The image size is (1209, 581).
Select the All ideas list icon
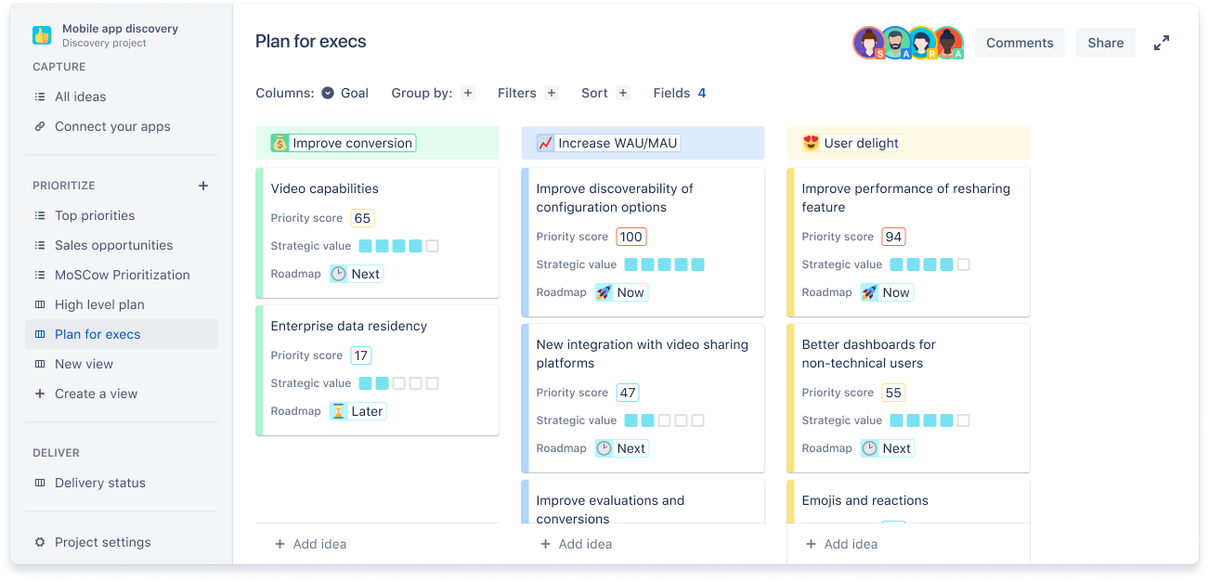click(39, 97)
